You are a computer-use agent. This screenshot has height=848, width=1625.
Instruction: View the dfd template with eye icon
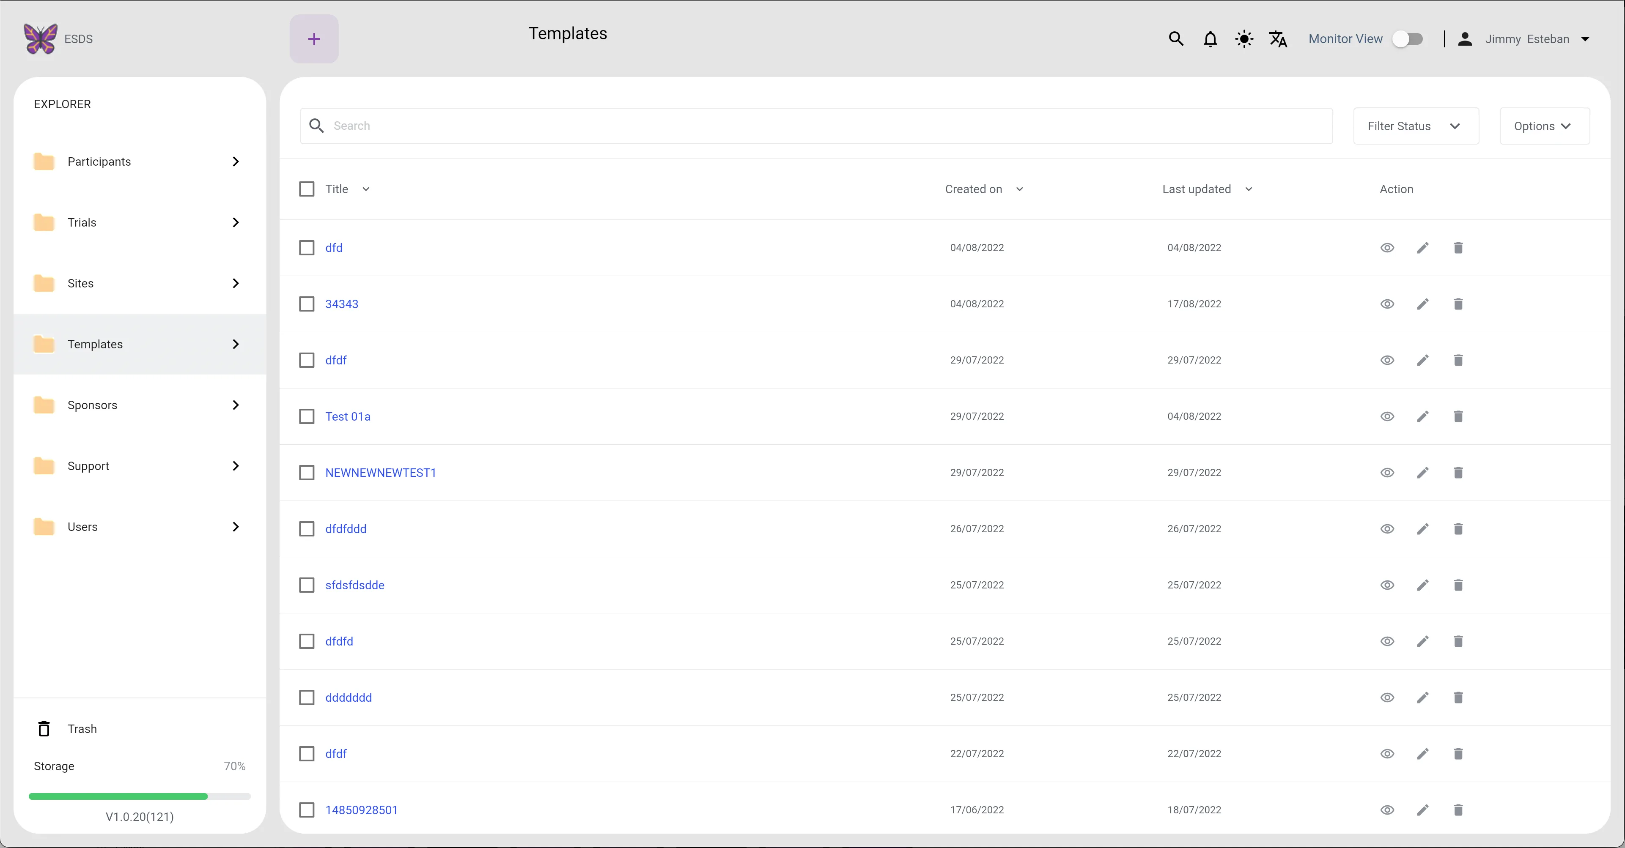1386,248
